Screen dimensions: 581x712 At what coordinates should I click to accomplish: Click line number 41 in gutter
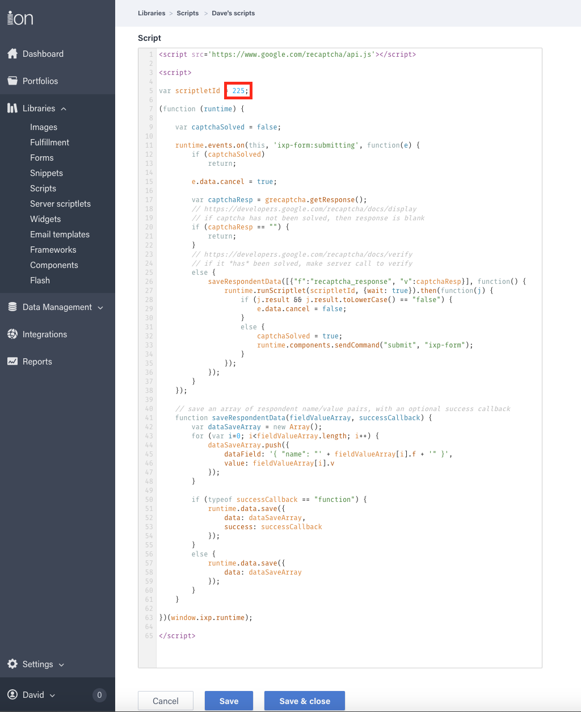click(149, 418)
